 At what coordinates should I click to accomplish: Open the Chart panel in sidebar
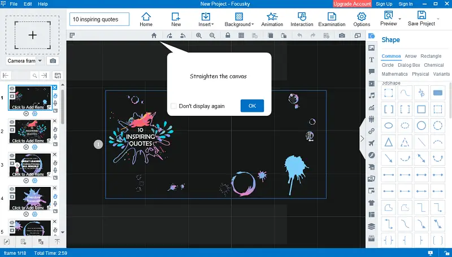pyautogui.click(x=372, y=107)
